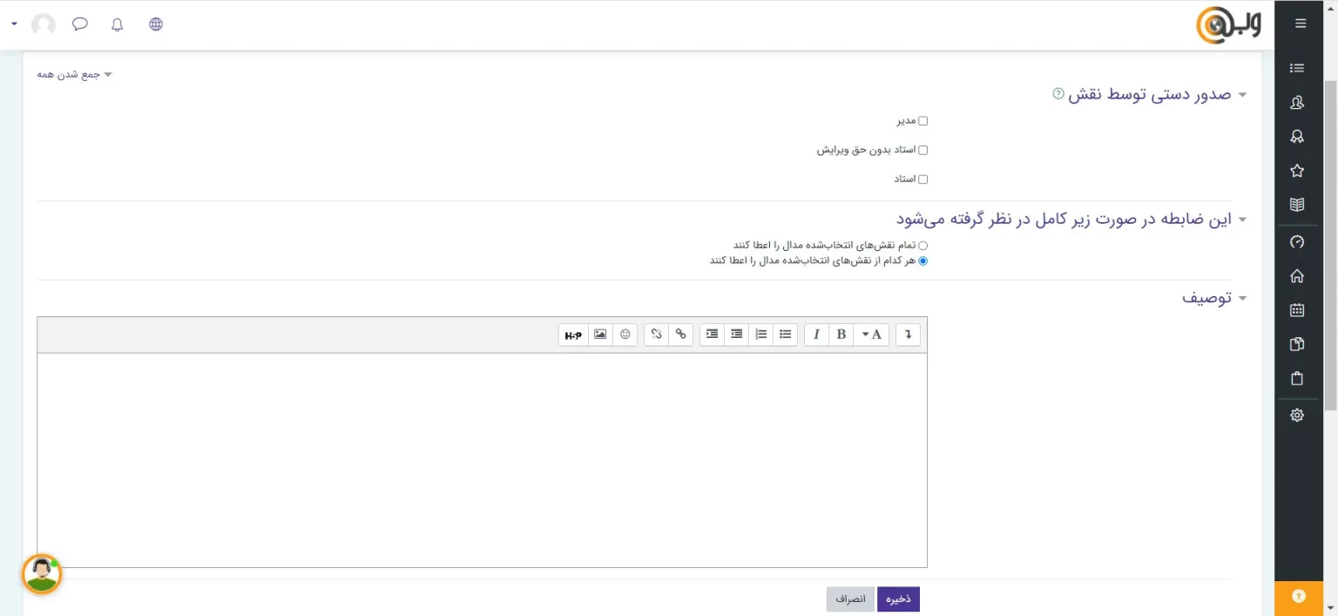
Task: Open paragraph styles dropdown in editor
Action: (871, 335)
